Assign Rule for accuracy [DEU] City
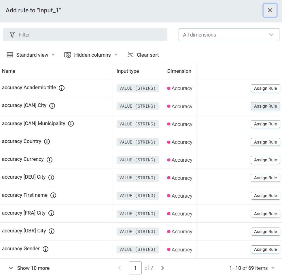This screenshot has width=282, height=275. pyautogui.click(x=265, y=178)
